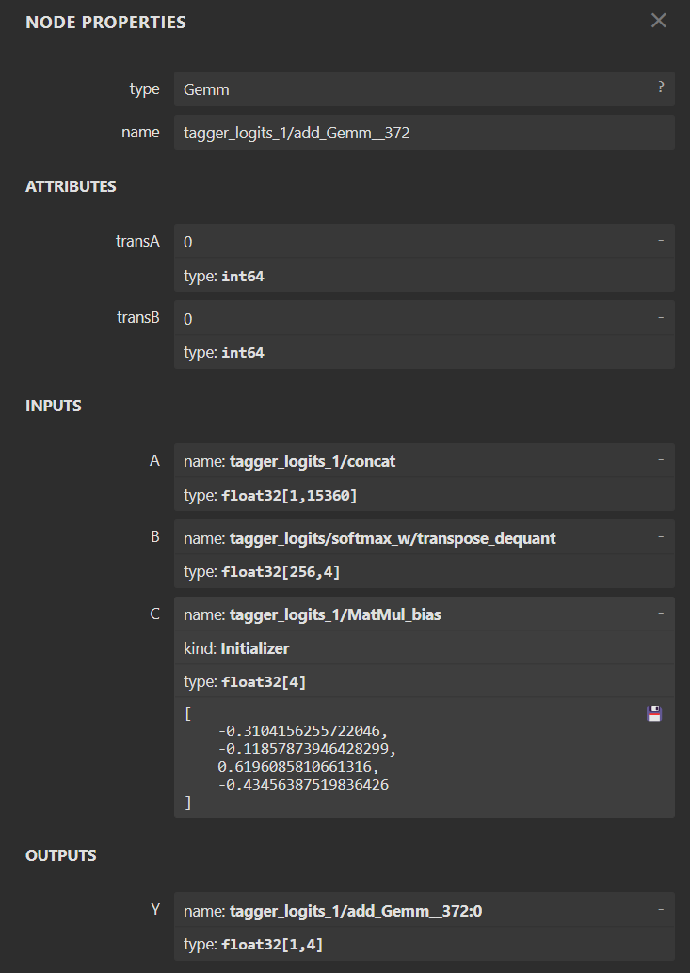
Task: Open Gemm operator documentation via question mark
Action: 660,86
